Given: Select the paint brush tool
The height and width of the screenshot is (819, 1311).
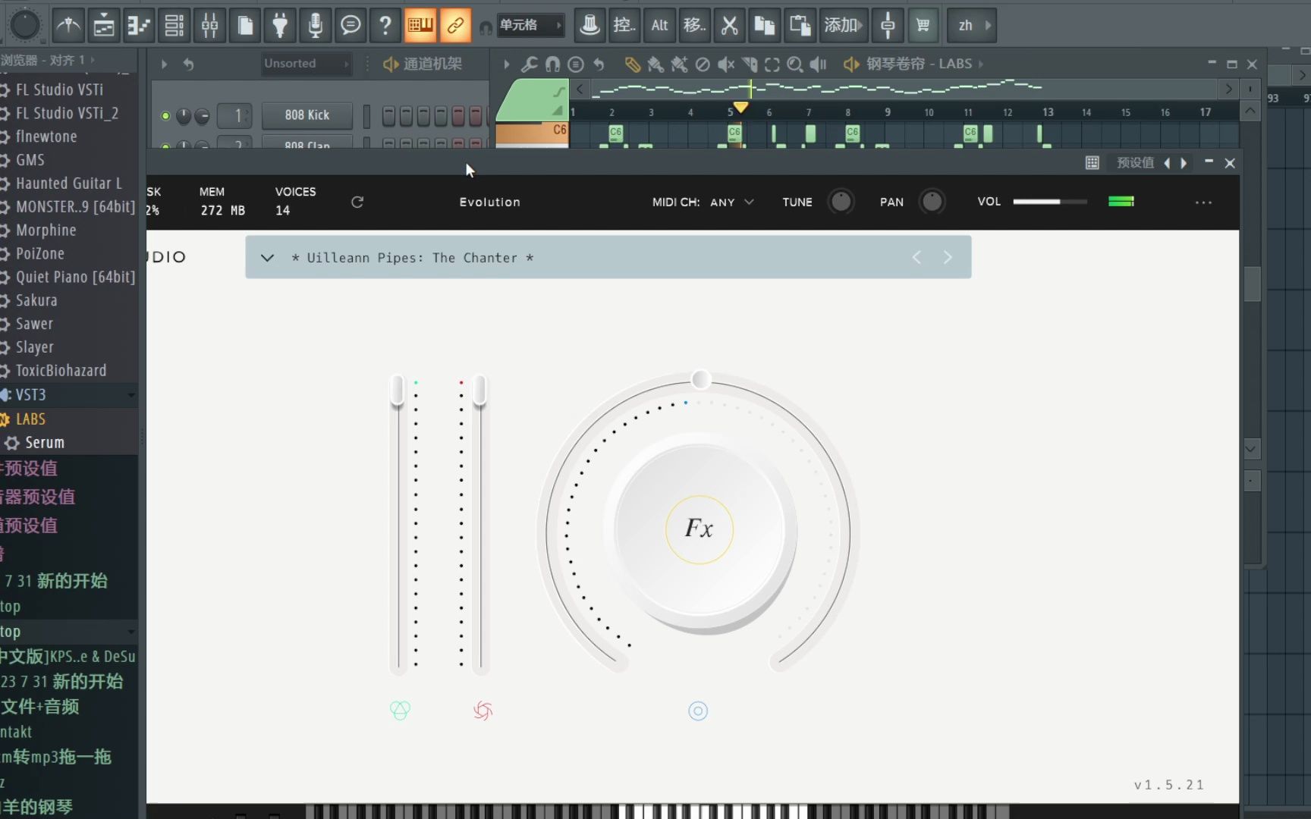Looking at the screenshot, I should click(655, 64).
